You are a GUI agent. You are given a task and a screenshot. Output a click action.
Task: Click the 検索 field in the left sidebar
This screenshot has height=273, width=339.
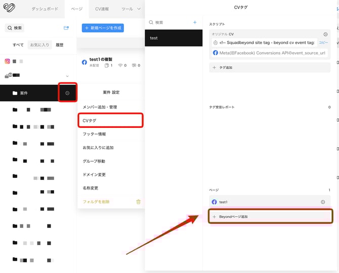pyautogui.click(x=15, y=28)
